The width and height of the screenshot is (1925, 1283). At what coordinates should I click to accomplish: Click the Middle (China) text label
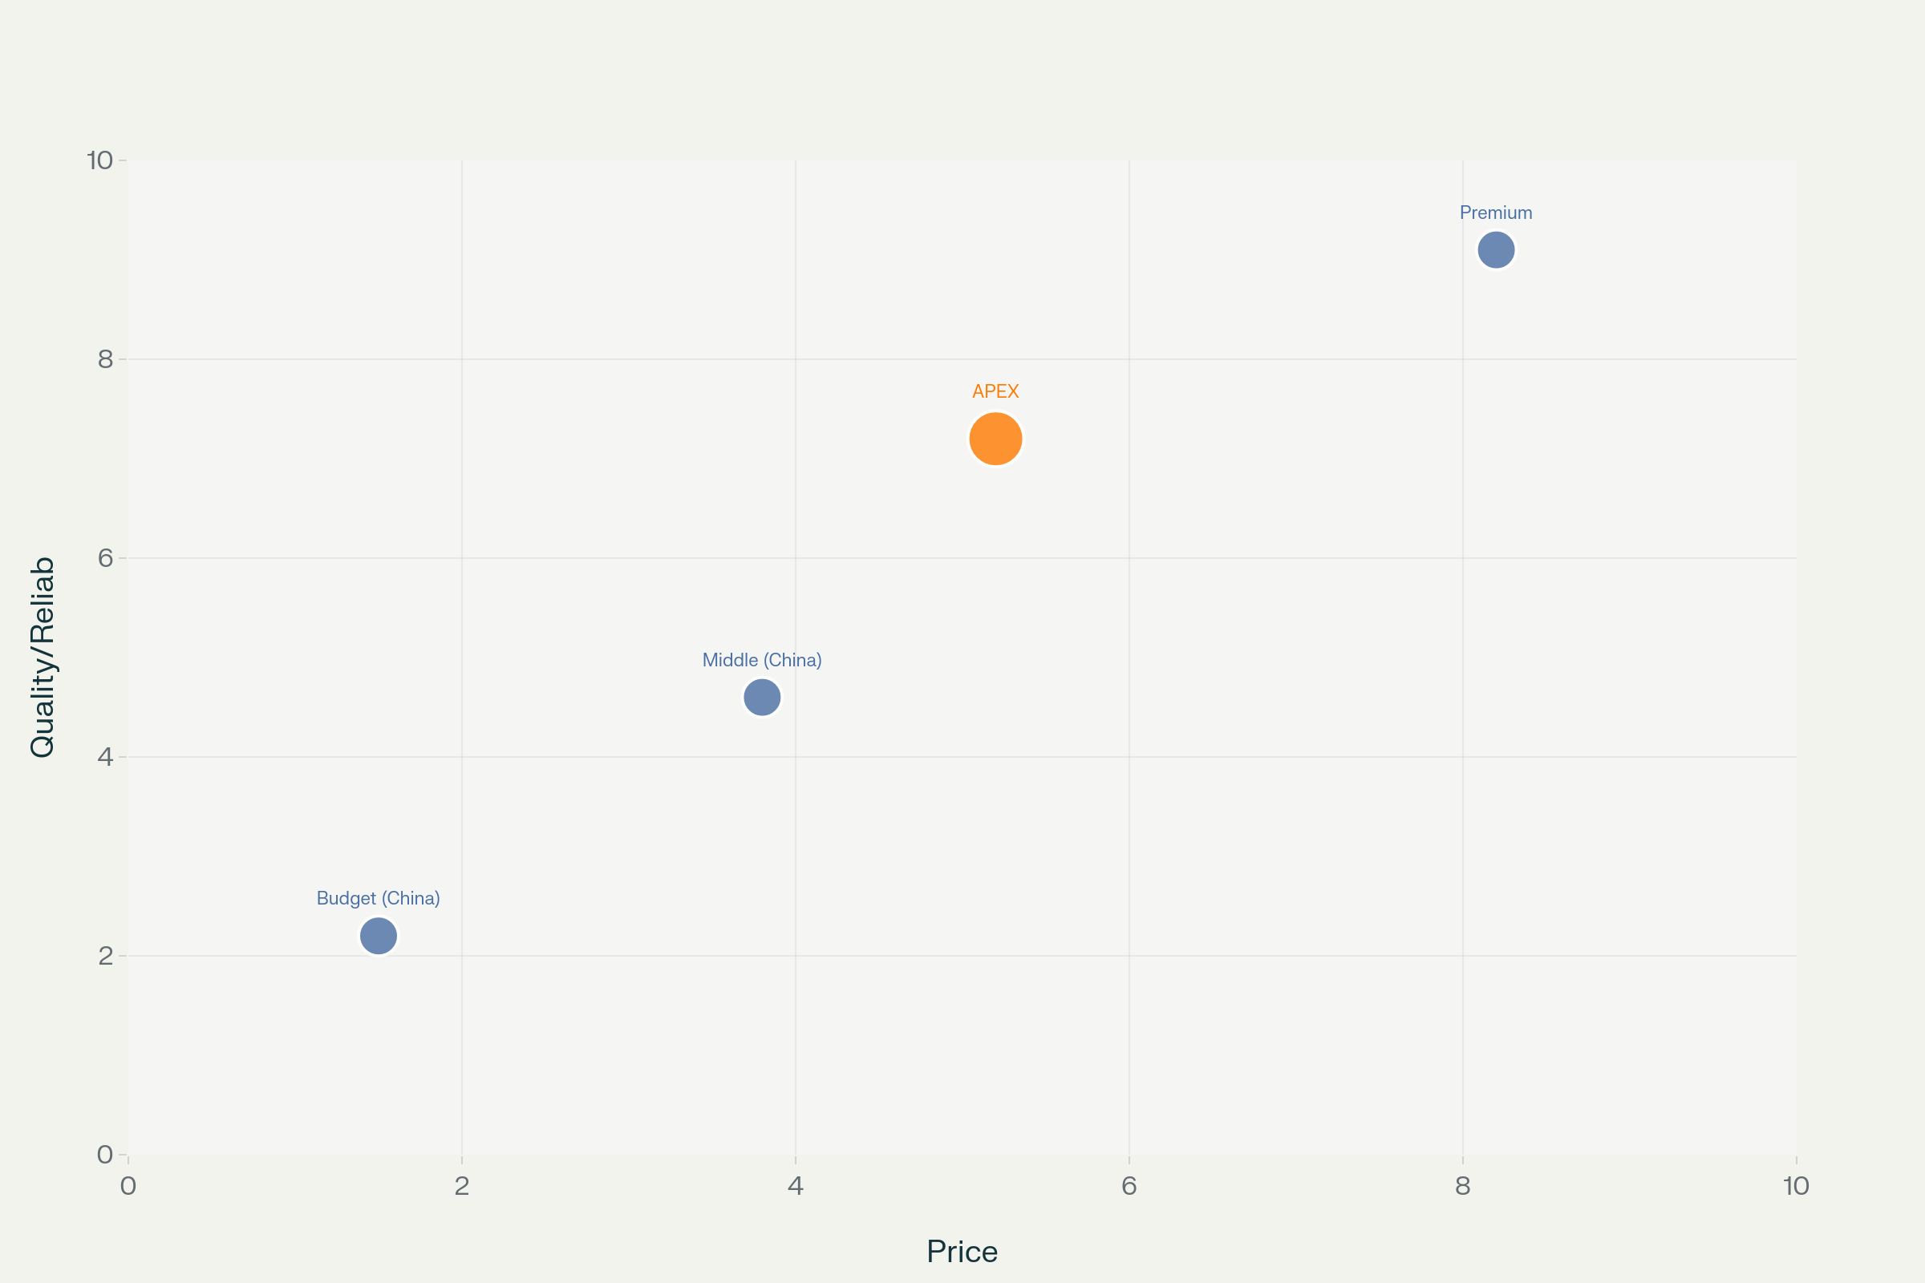tap(761, 659)
